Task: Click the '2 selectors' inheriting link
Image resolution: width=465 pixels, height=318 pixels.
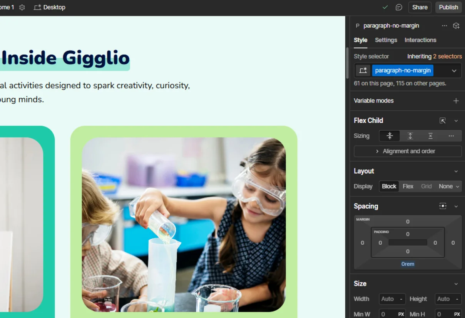Action: click(x=447, y=56)
